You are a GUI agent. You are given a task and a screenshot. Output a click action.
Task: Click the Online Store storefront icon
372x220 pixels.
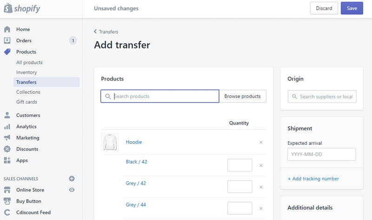(x=7, y=190)
